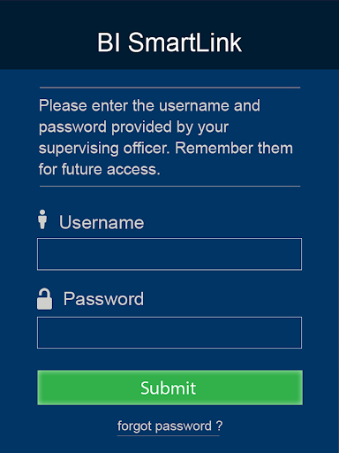This screenshot has height=453, width=339.
Task: Click 'password provided by your' instruction line
Action: click(133, 127)
